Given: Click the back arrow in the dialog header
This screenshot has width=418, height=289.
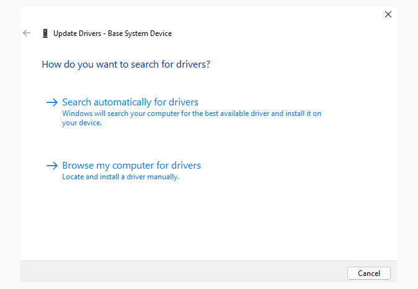Looking at the screenshot, I should pos(27,33).
